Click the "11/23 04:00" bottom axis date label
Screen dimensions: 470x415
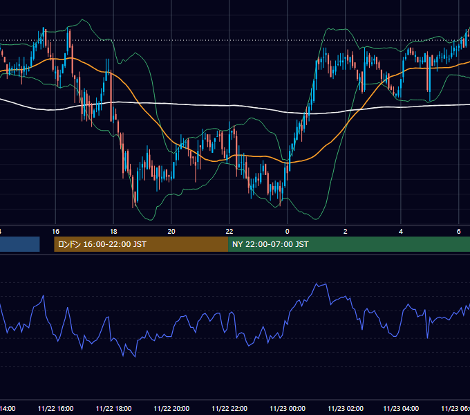point(401,408)
